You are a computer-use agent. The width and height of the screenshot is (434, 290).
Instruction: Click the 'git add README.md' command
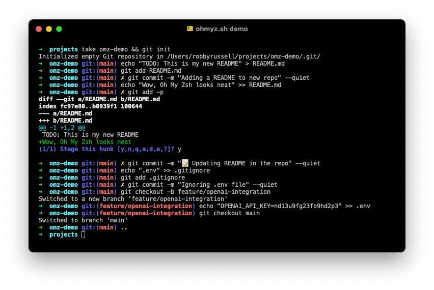pos(151,71)
